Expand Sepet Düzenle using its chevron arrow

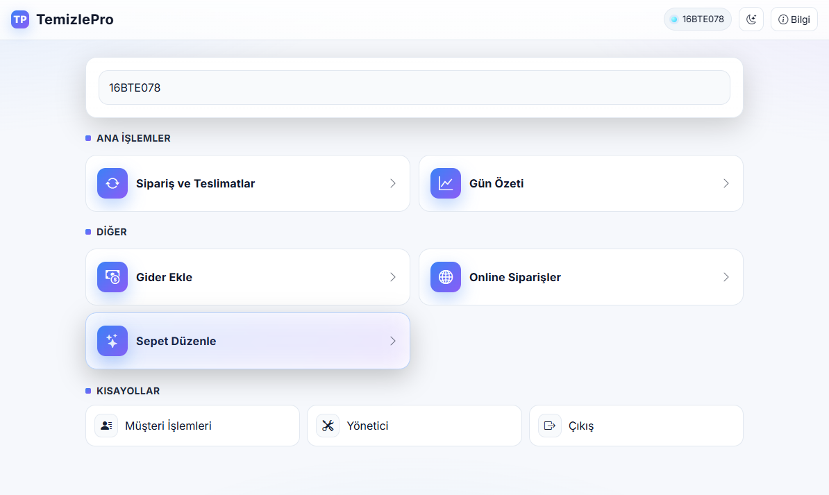393,341
